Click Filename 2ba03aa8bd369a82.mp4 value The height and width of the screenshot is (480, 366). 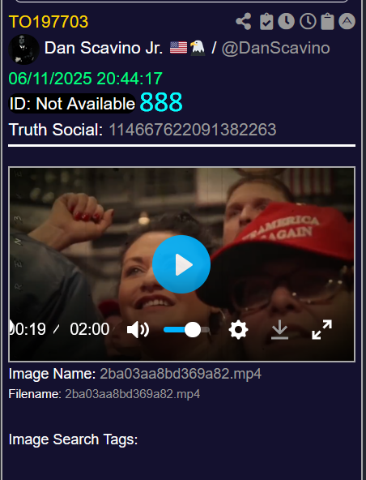[133, 394]
